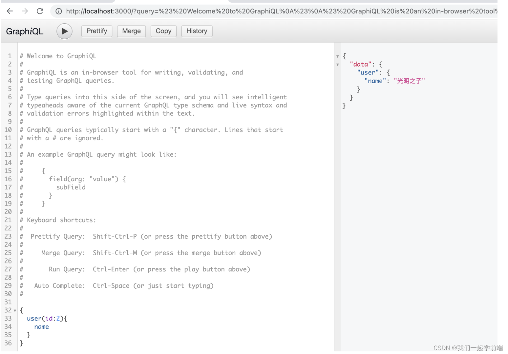The width and height of the screenshot is (508, 354).
Task: Click the "An example GraphQL query" comment line
Action: [x=98, y=155]
